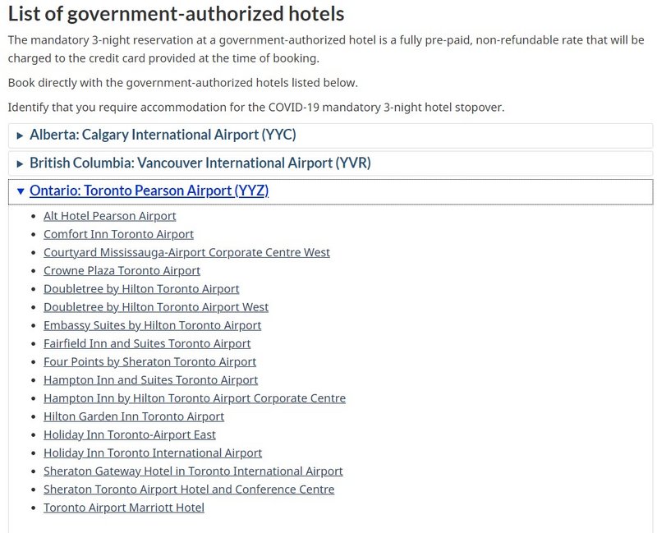Open Comfort Inn Toronto Airport link
This screenshot has width=657, height=533.
[x=118, y=234]
